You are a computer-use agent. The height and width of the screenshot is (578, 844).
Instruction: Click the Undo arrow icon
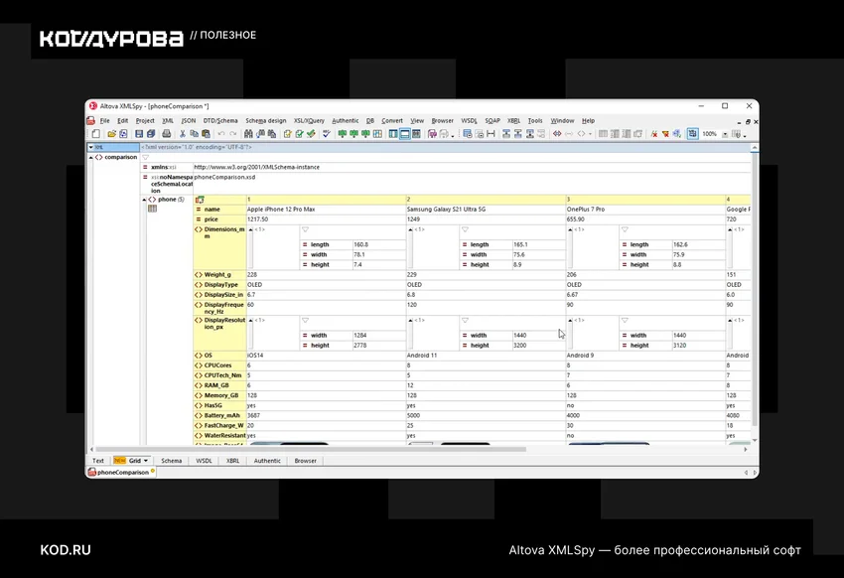coord(221,134)
